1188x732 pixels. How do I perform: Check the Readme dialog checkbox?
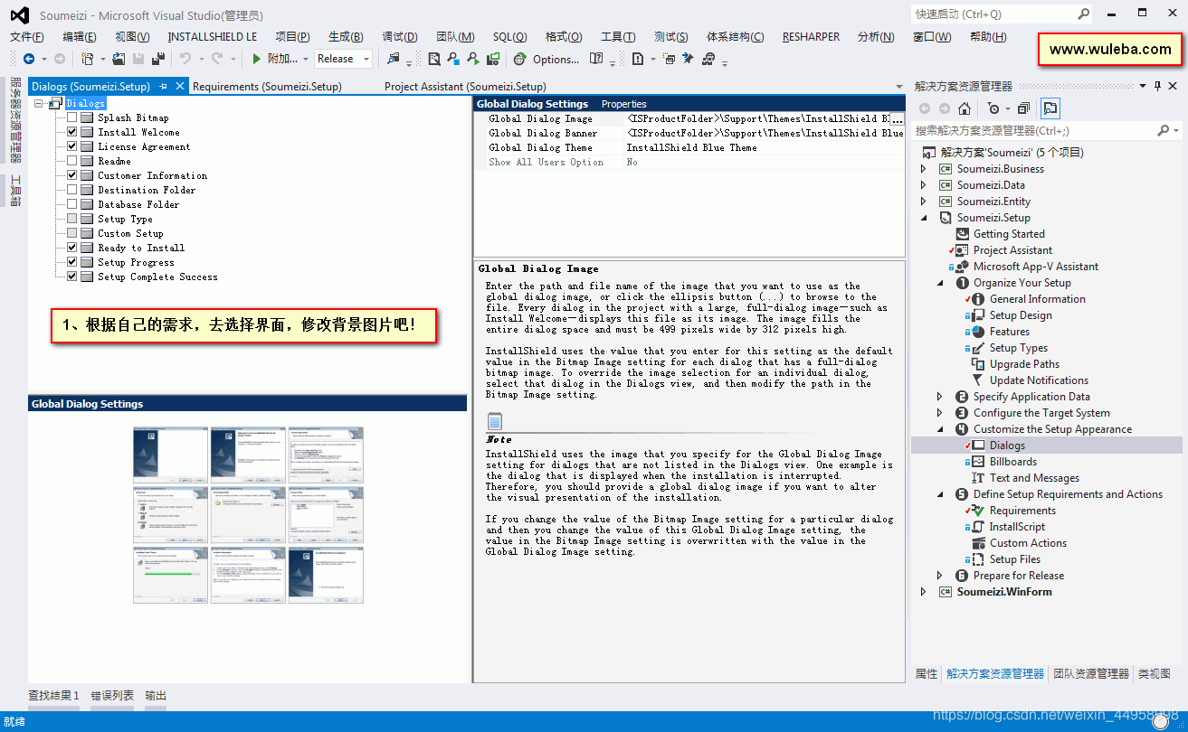(x=72, y=161)
